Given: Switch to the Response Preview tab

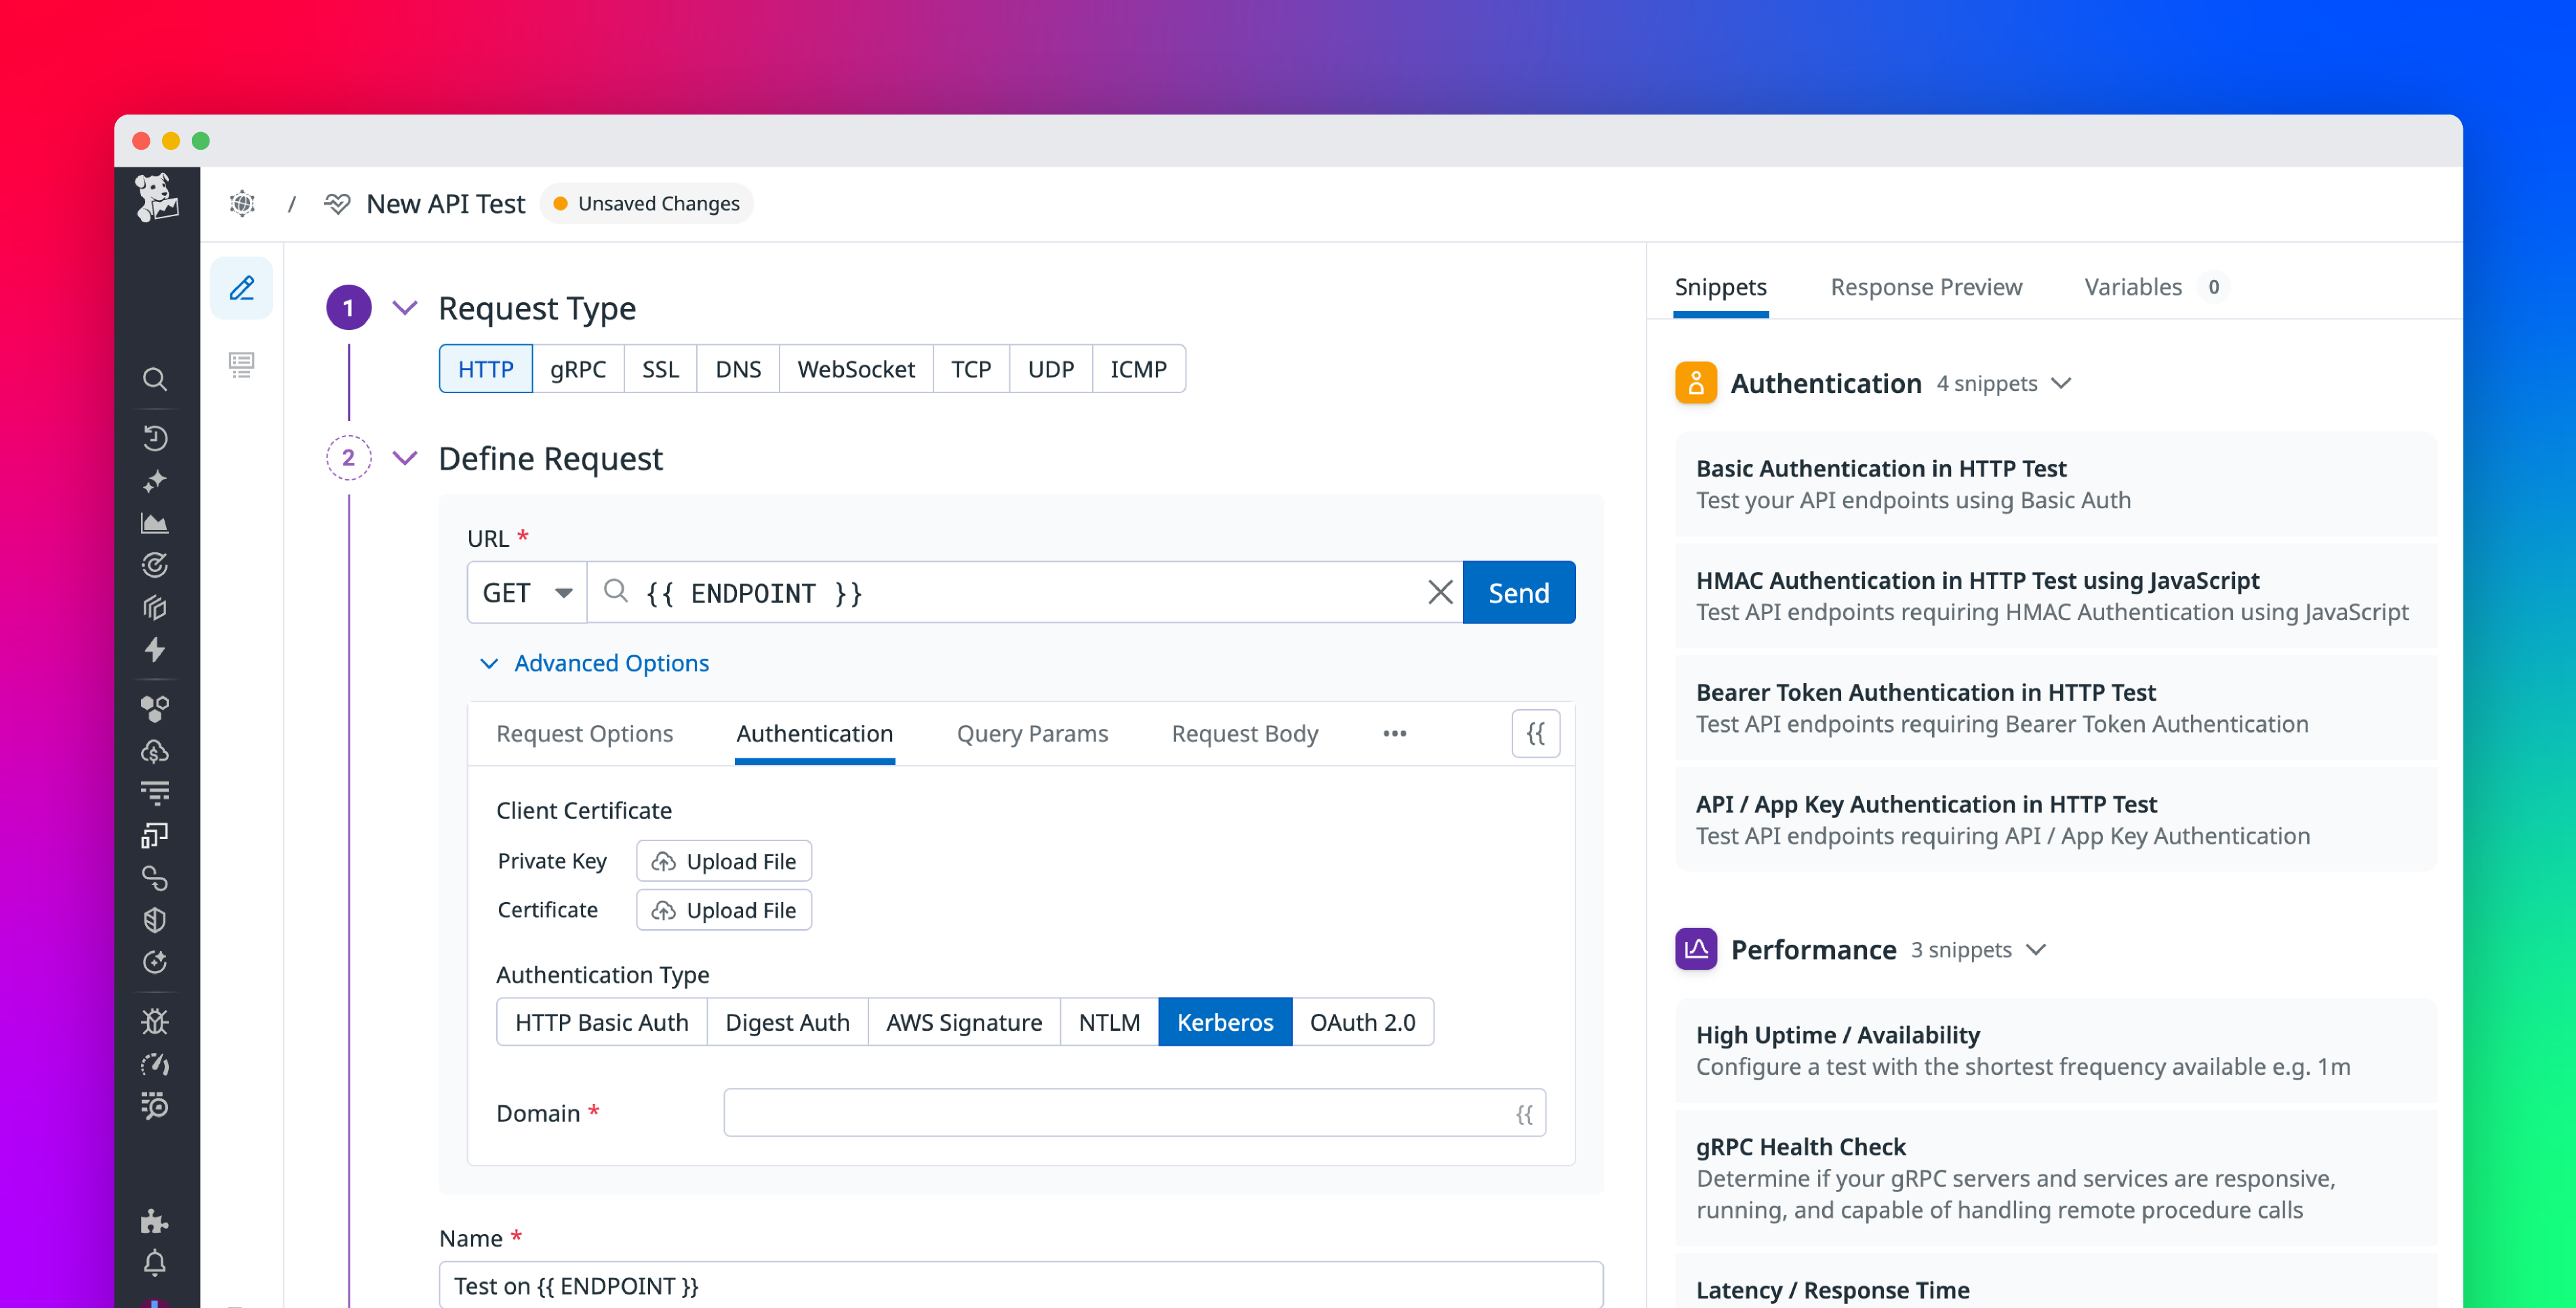Looking at the screenshot, I should point(1926,287).
